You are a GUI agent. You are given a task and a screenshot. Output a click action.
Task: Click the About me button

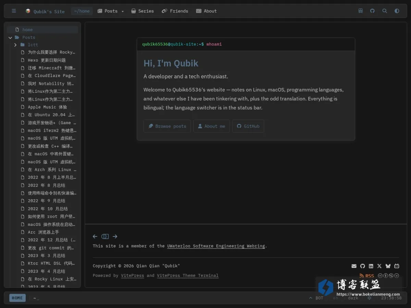coord(211,126)
